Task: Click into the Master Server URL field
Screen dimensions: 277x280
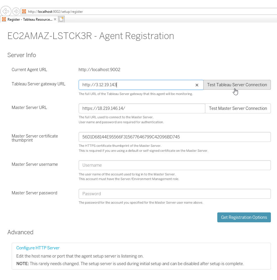Action: (x=142, y=108)
